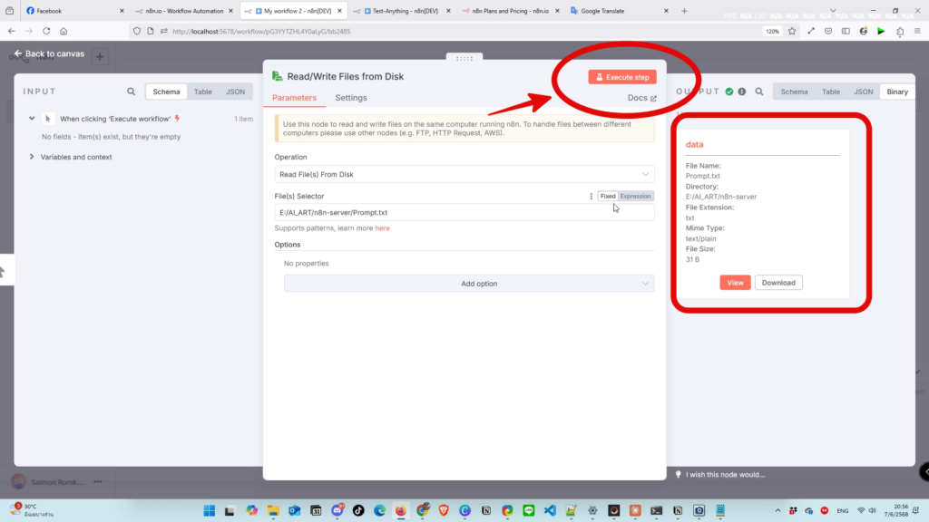Expand Variables and context section
Viewport: 929px width, 522px height.
coord(33,157)
